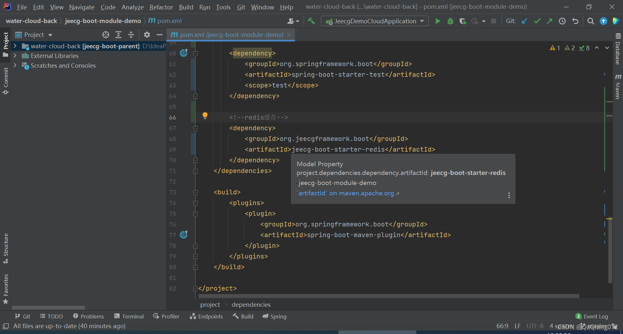Open the Build menu
Viewport: 623px width, 334px height.
click(x=186, y=7)
